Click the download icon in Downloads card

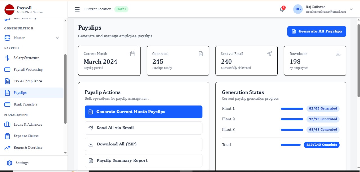coord(338,54)
